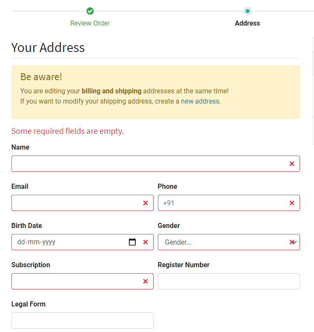Click the Address step circle indicator
Image resolution: width=314 pixels, height=332 pixels.
point(247,11)
